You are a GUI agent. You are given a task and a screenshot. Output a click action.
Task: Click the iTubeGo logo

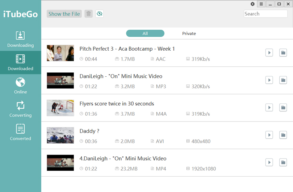coord(21,14)
